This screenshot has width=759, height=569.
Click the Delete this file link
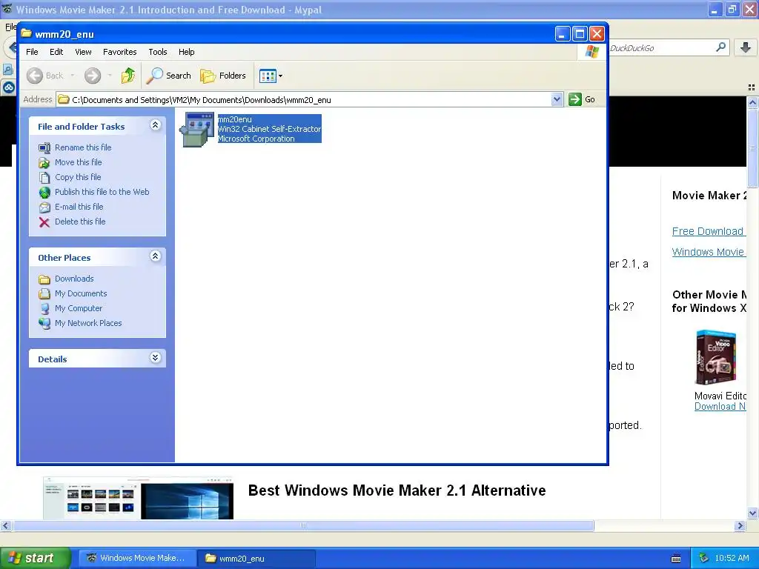tap(80, 221)
